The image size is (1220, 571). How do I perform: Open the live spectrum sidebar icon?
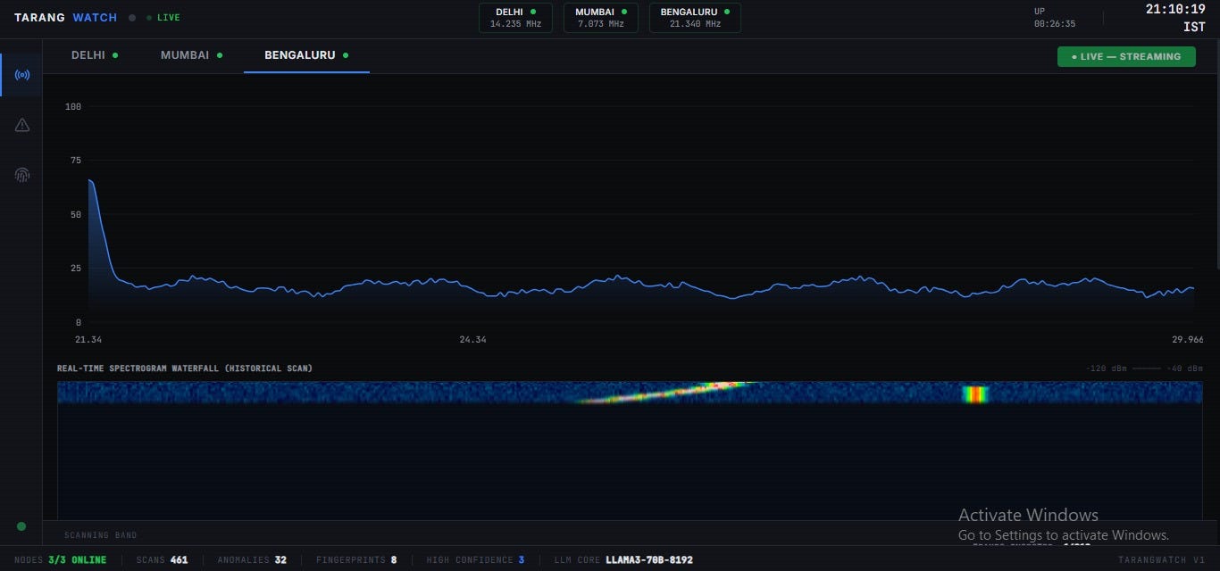point(22,75)
